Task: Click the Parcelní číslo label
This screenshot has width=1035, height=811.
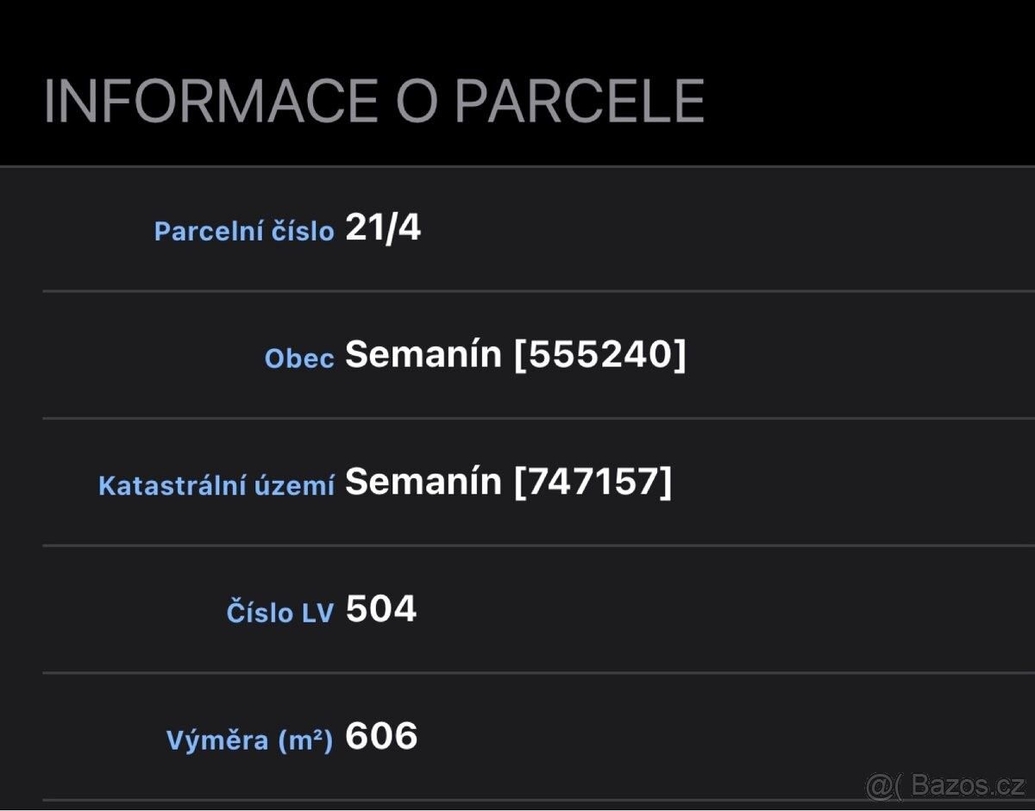Action: coord(244,231)
